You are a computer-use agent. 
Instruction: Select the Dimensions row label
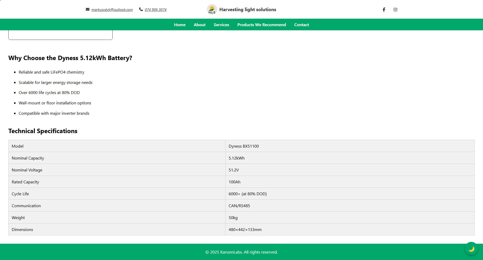[x=22, y=229]
